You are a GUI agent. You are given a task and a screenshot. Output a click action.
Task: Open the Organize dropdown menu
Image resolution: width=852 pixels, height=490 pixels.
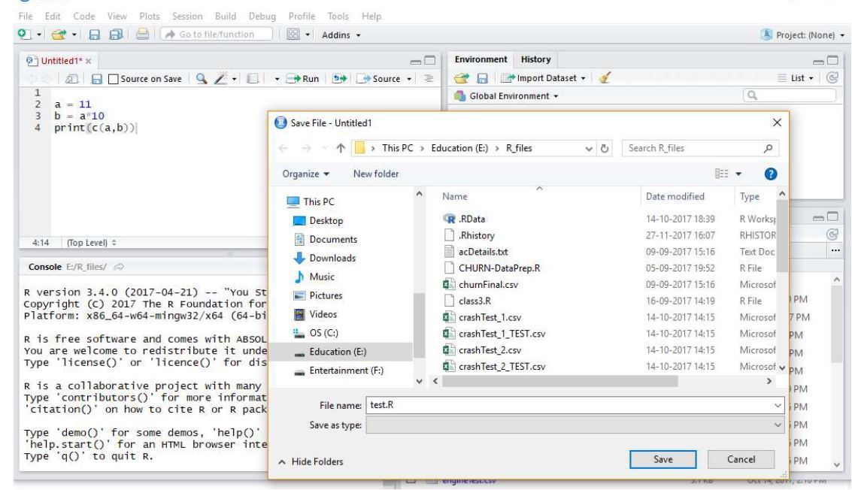[305, 174]
